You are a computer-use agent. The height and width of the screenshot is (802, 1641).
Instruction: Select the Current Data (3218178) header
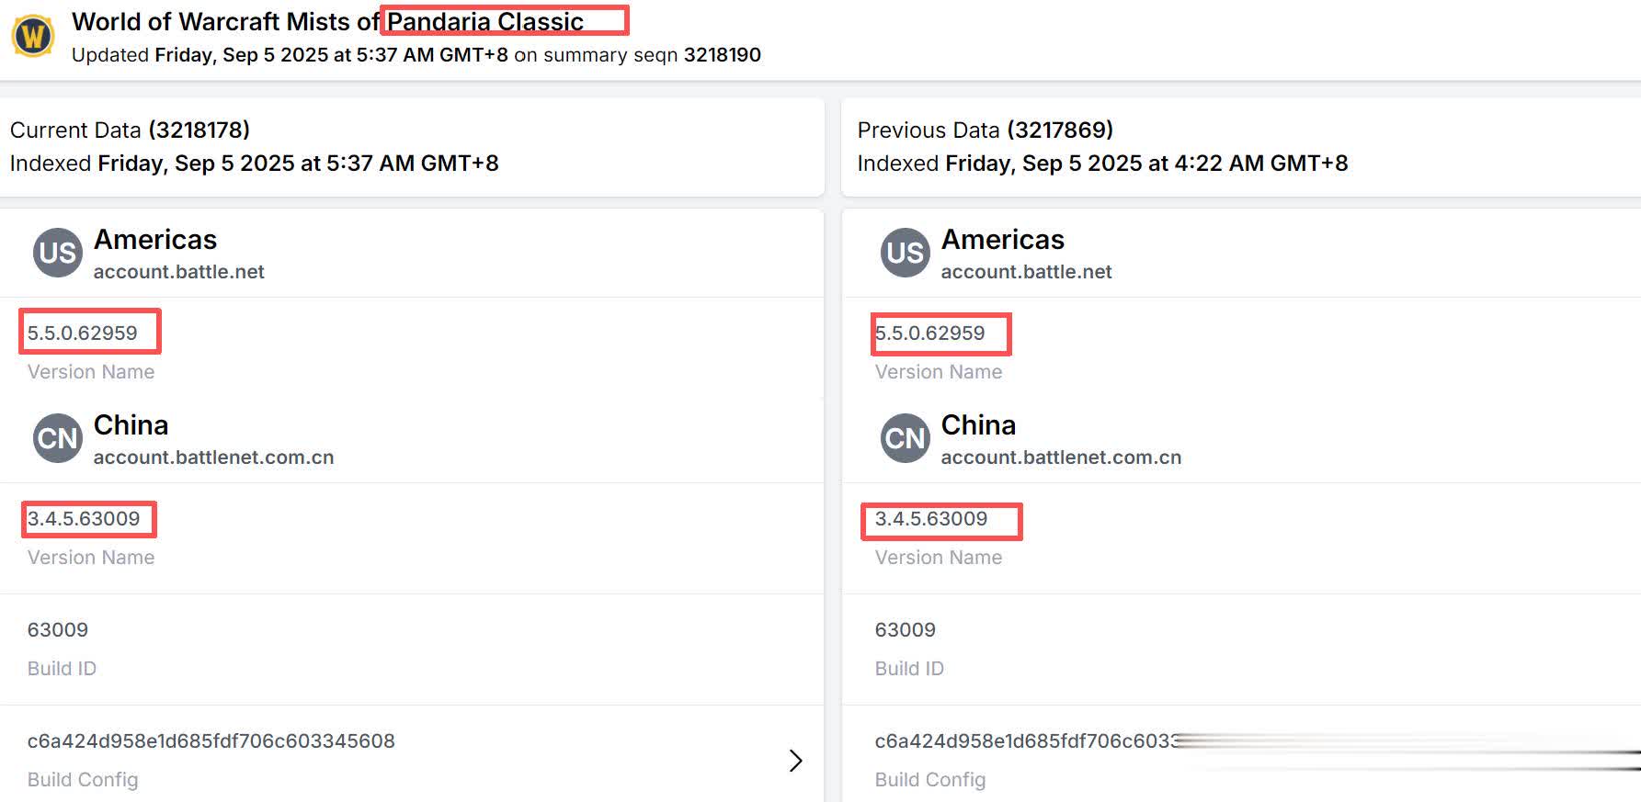click(x=130, y=130)
